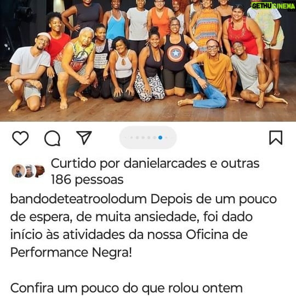Image resolution: width=296 pixels, height=296 pixels.
Task: Open comments with the speech bubble icon
Action: click(52, 138)
